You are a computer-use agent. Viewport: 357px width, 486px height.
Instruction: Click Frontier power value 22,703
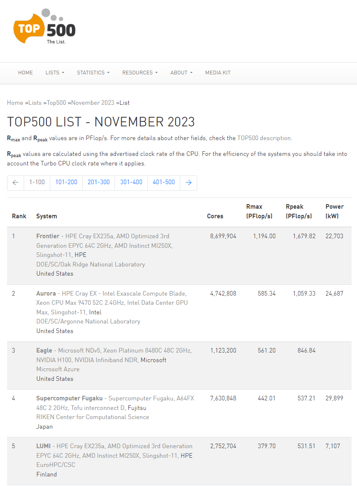coord(335,236)
